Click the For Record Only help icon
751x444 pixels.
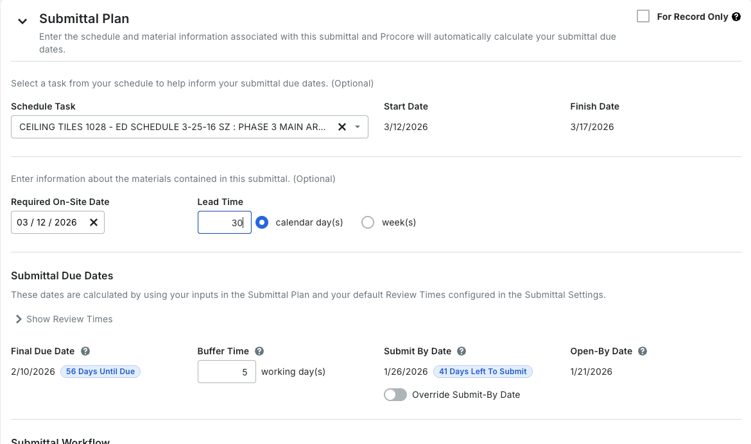[736, 17]
